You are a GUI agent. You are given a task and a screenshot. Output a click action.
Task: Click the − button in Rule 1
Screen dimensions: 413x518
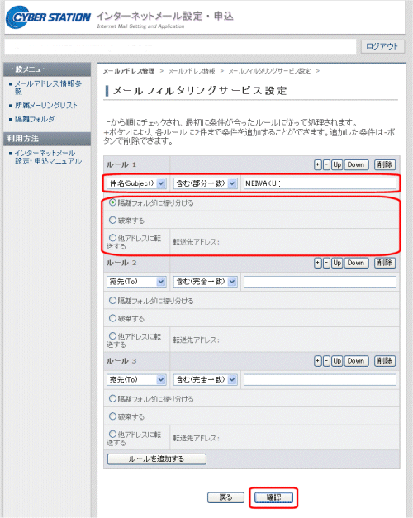[x=326, y=164]
